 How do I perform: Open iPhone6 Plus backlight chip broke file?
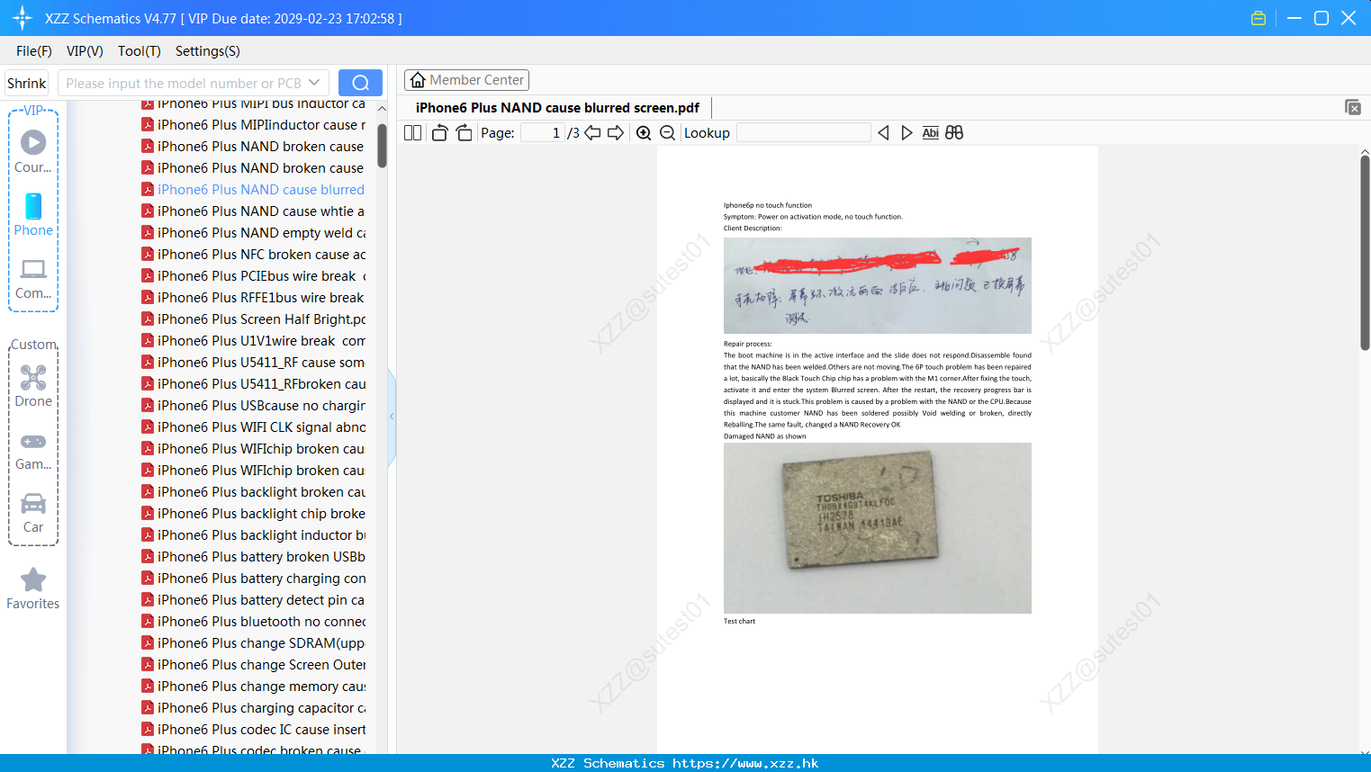pos(253,514)
